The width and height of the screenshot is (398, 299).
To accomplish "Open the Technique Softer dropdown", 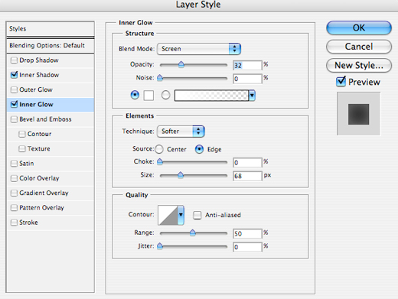I will pos(181,132).
